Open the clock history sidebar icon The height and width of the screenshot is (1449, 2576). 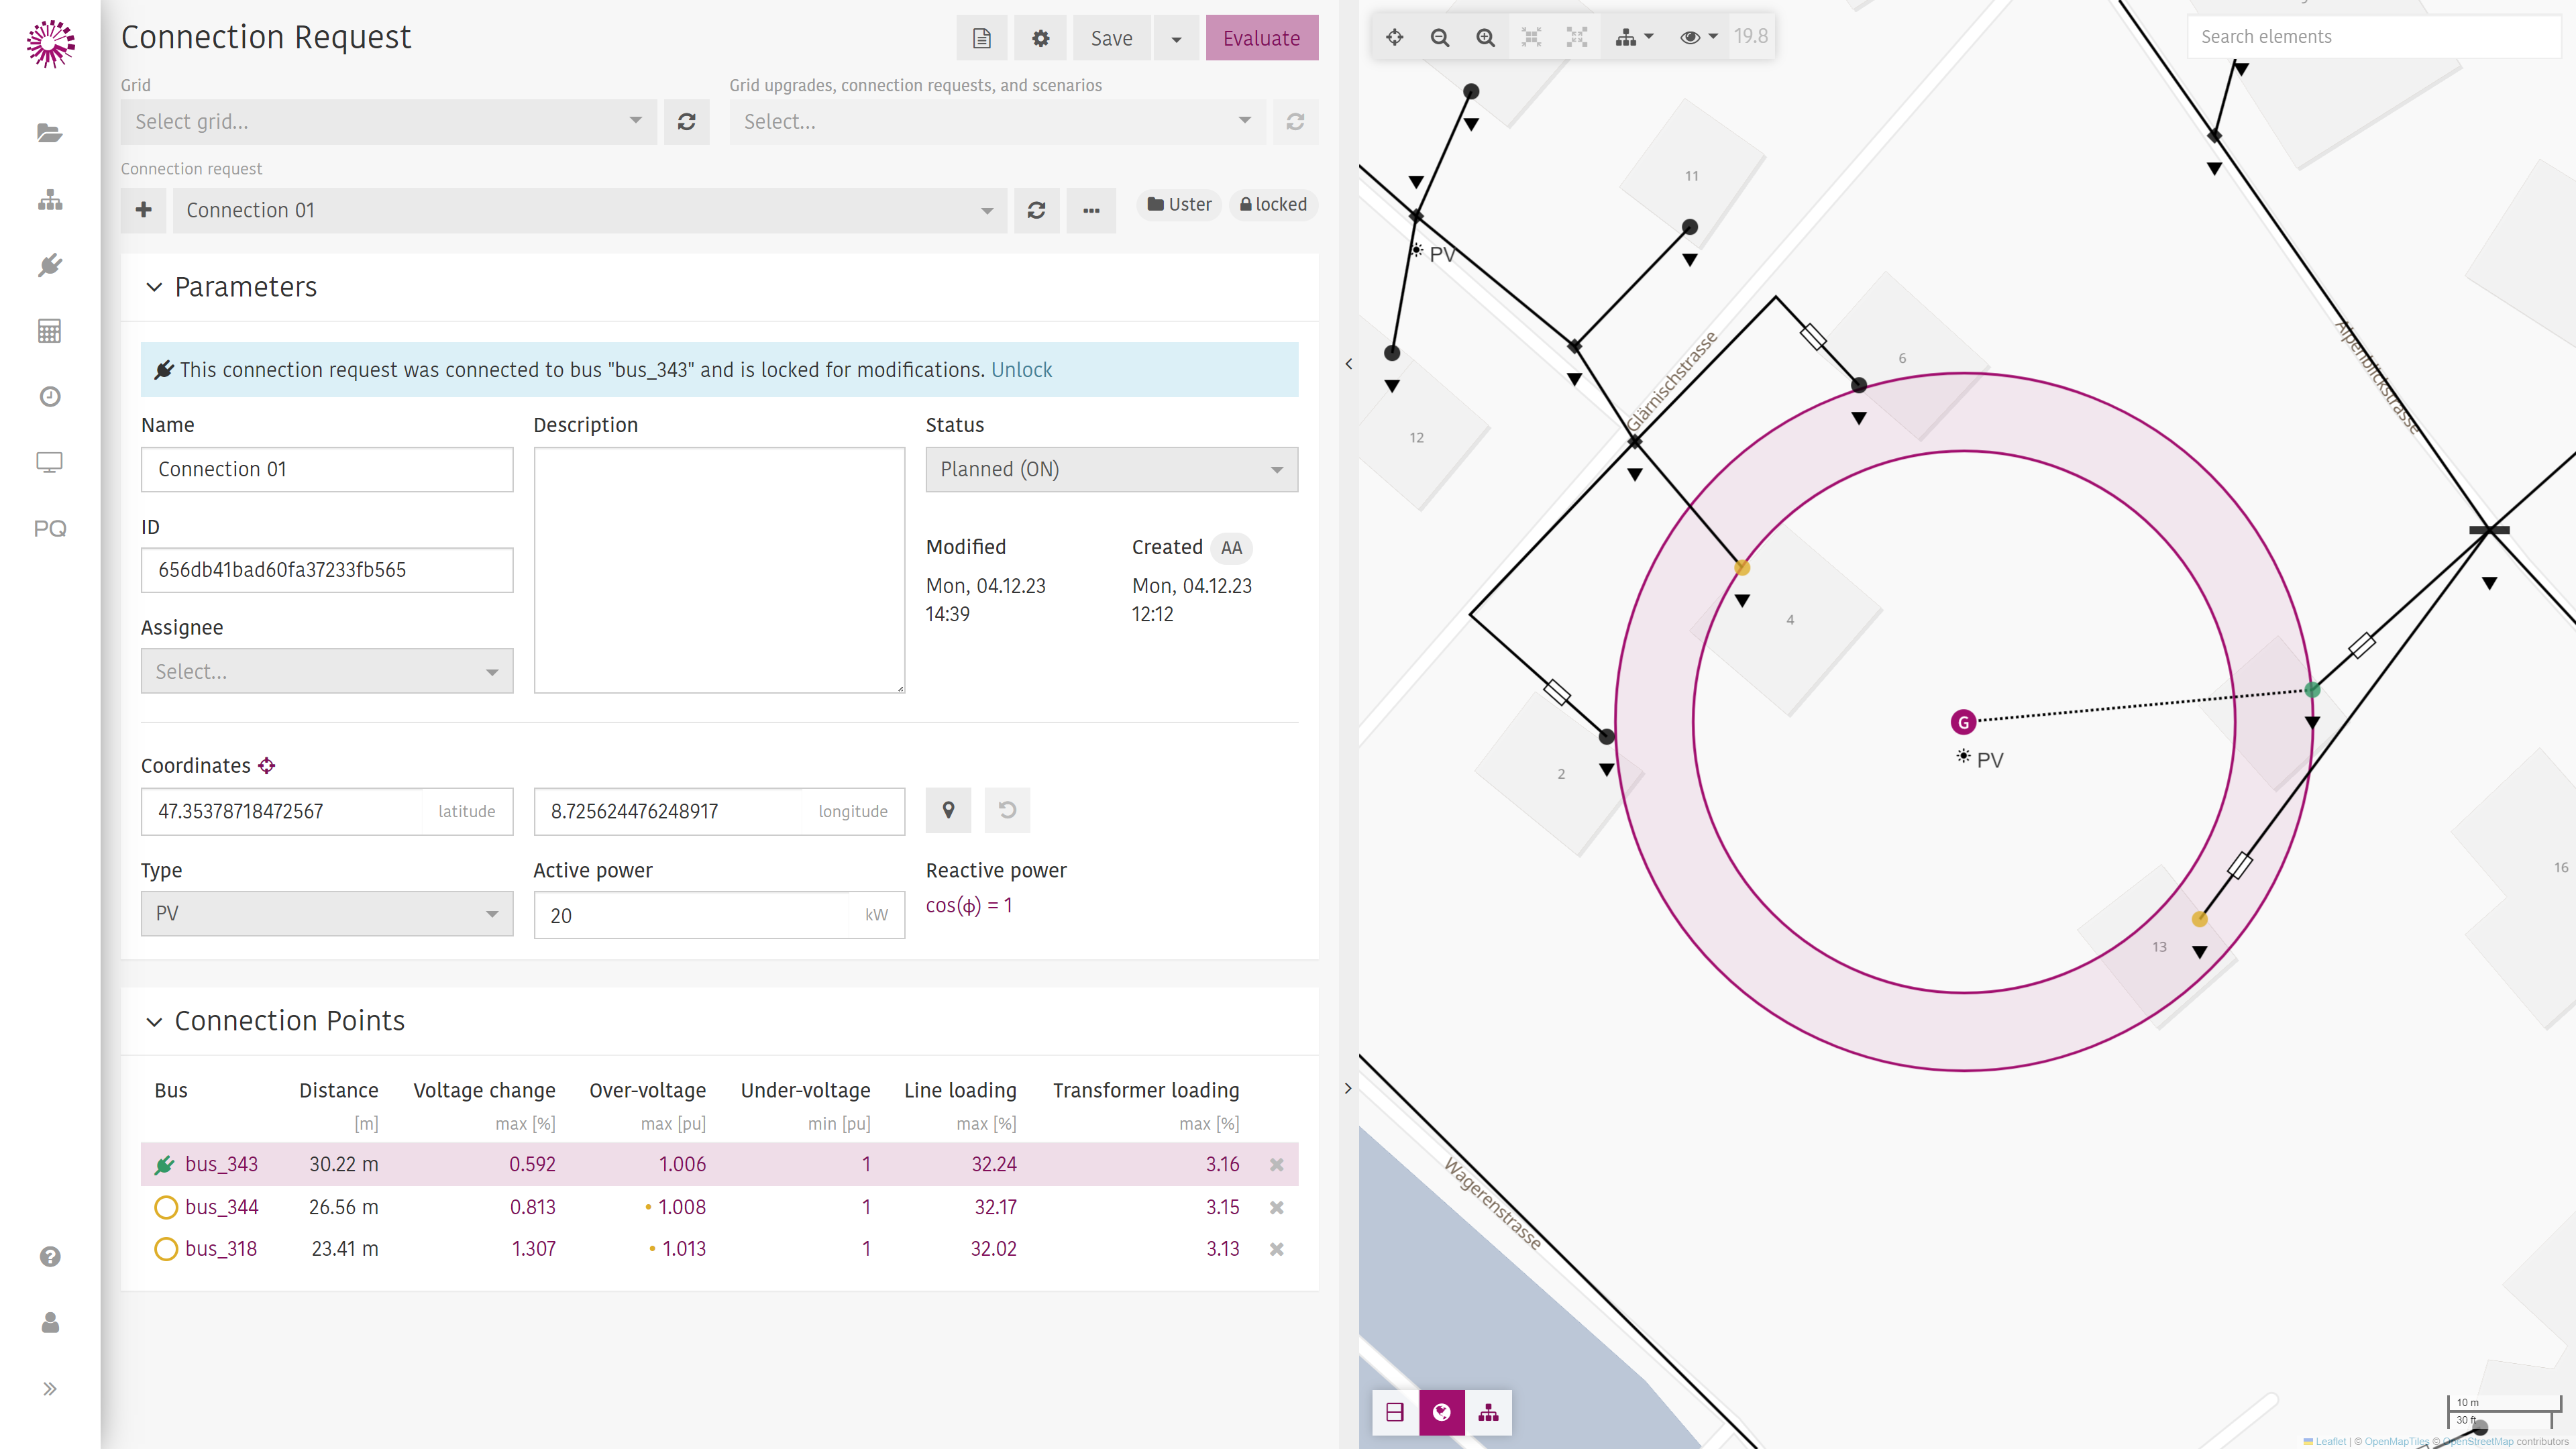tap(50, 397)
